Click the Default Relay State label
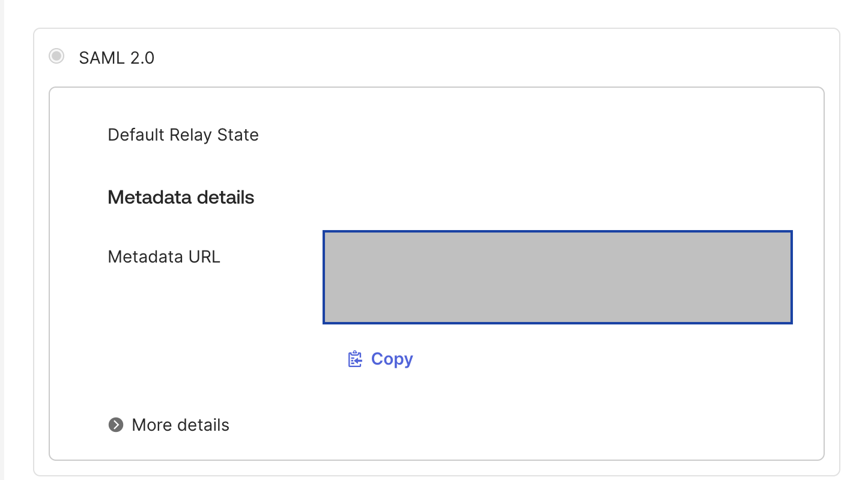This screenshot has width=868, height=480. (x=183, y=135)
